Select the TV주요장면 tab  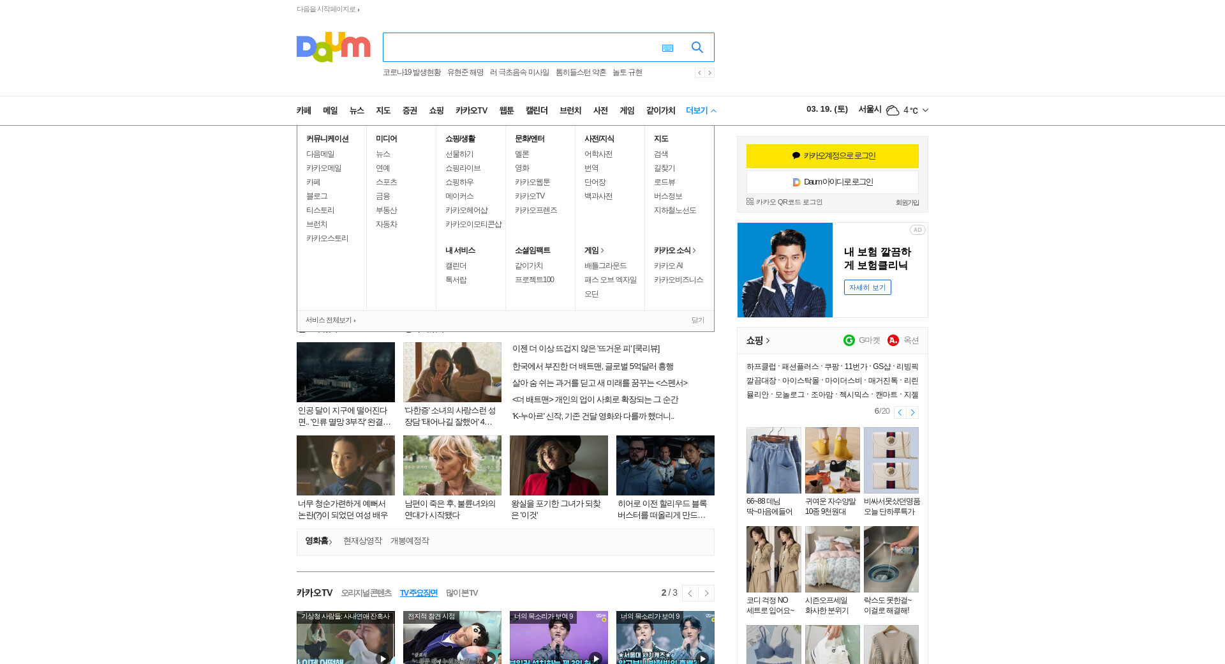coord(419,593)
